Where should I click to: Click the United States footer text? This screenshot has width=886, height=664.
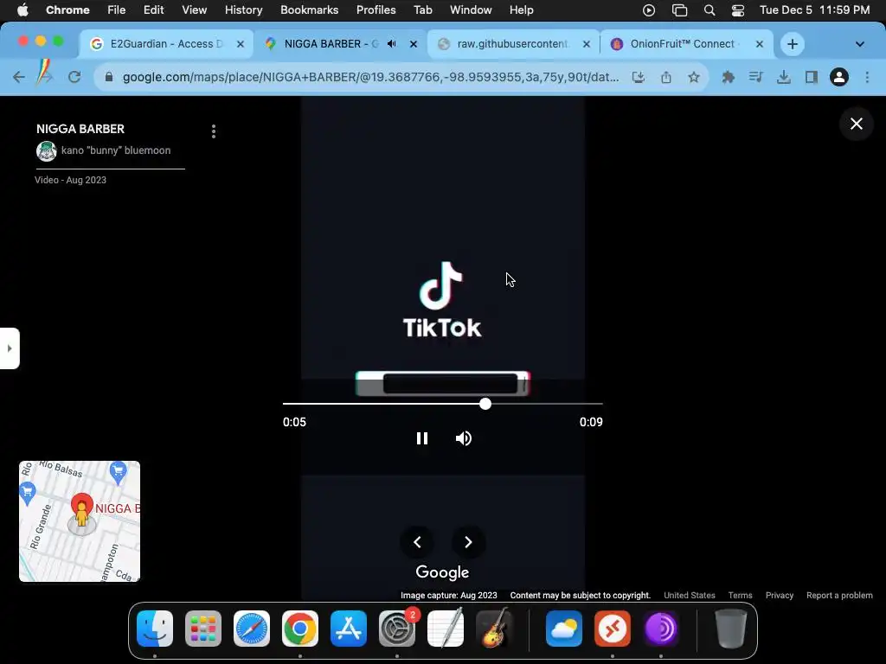pos(690,595)
